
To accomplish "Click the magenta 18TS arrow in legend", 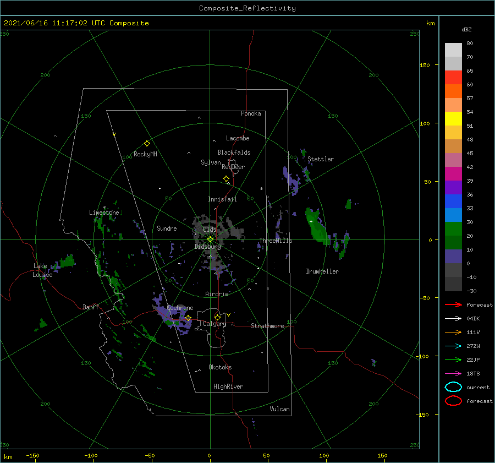I will point(453,374).
